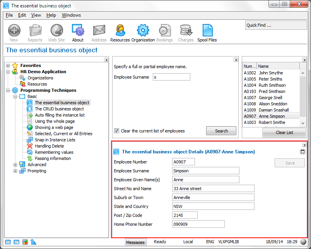Collapse the HR Demo Application node
Image resolution: width=311 pixels, height=249 pixels.
coord(8,72)
